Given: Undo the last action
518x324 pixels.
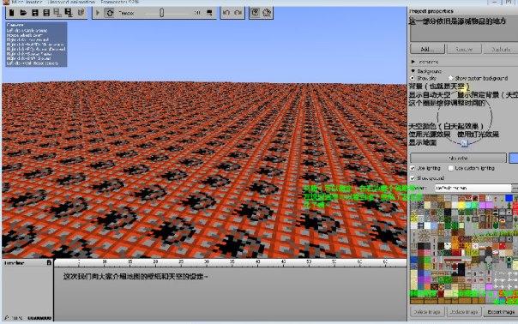Looking at the screenshot, I should [226, 13].
